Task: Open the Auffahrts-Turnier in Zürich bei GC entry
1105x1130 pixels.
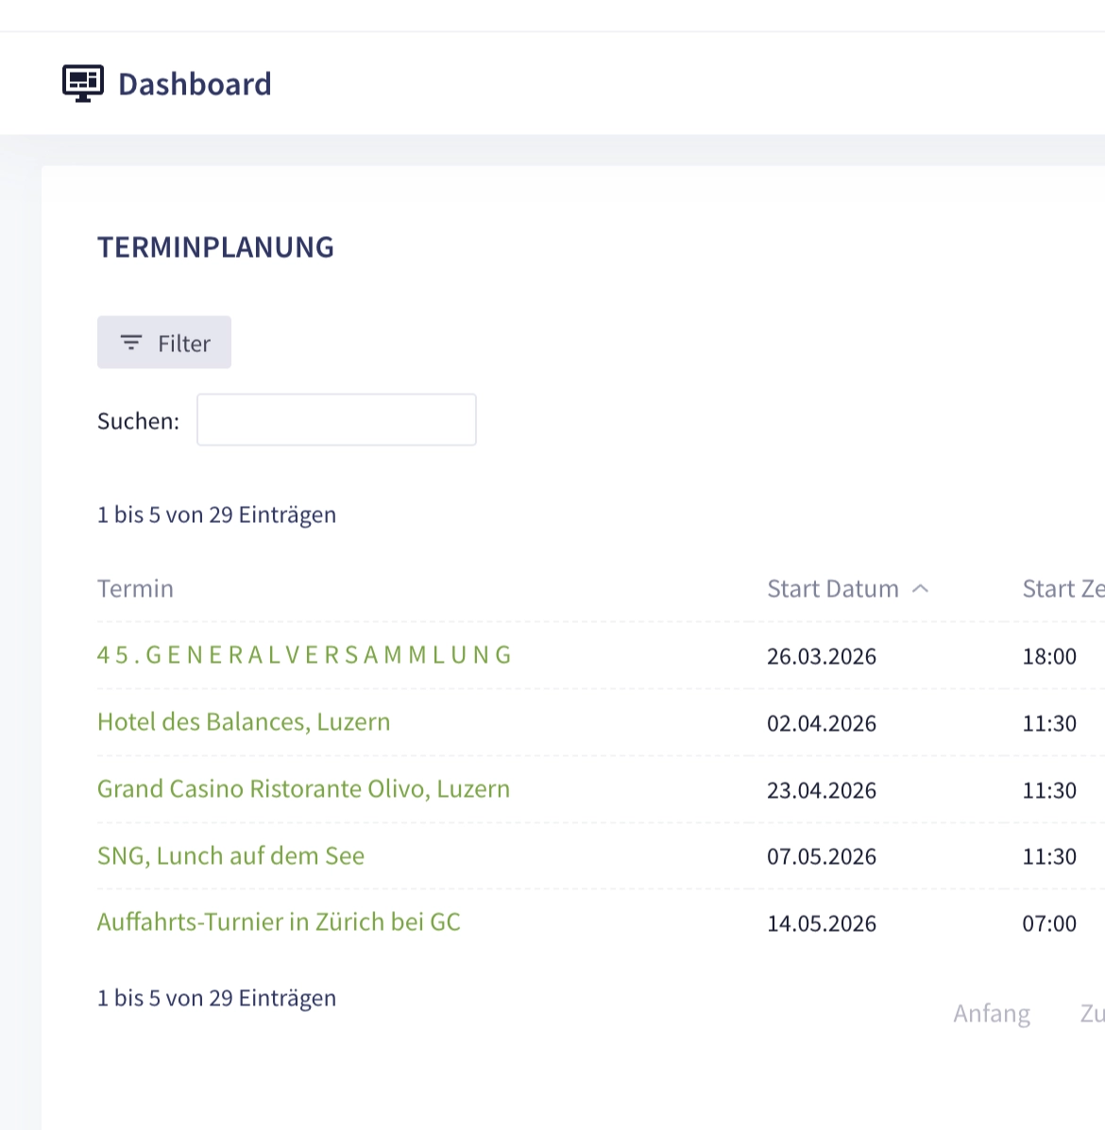Action: click(279, 921)
